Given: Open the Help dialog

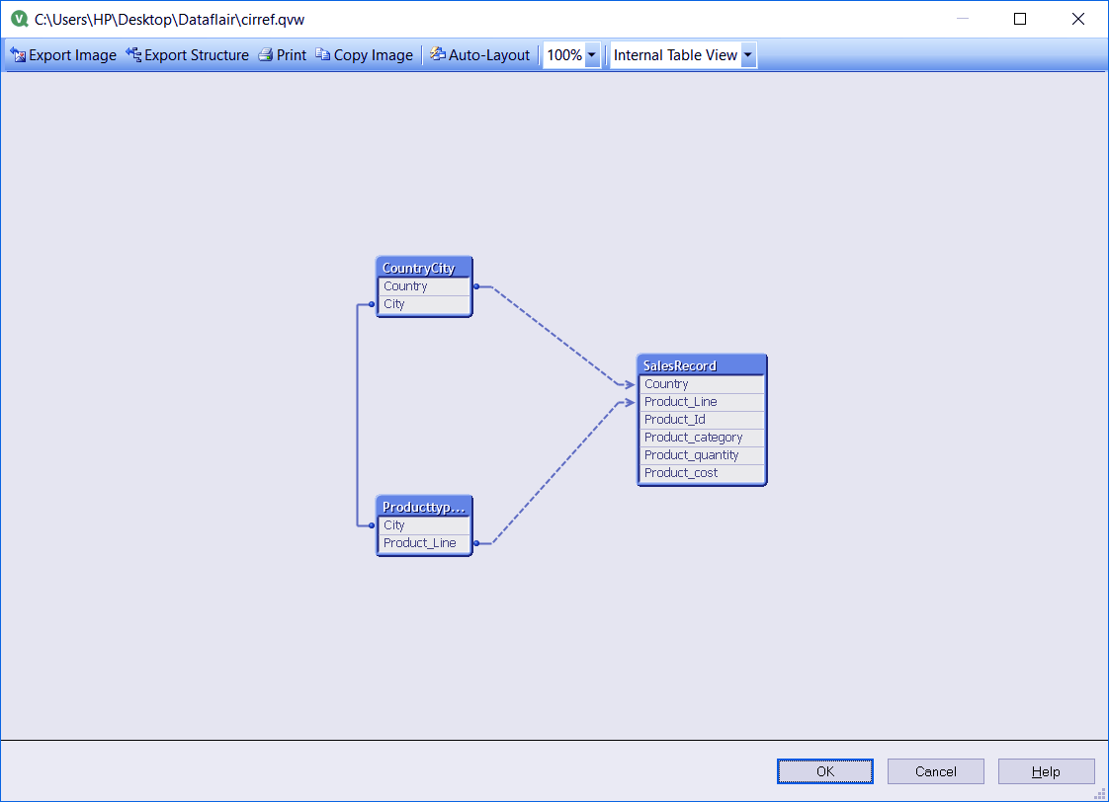Looking at the screenshot, I should (x=1046, y=771).
